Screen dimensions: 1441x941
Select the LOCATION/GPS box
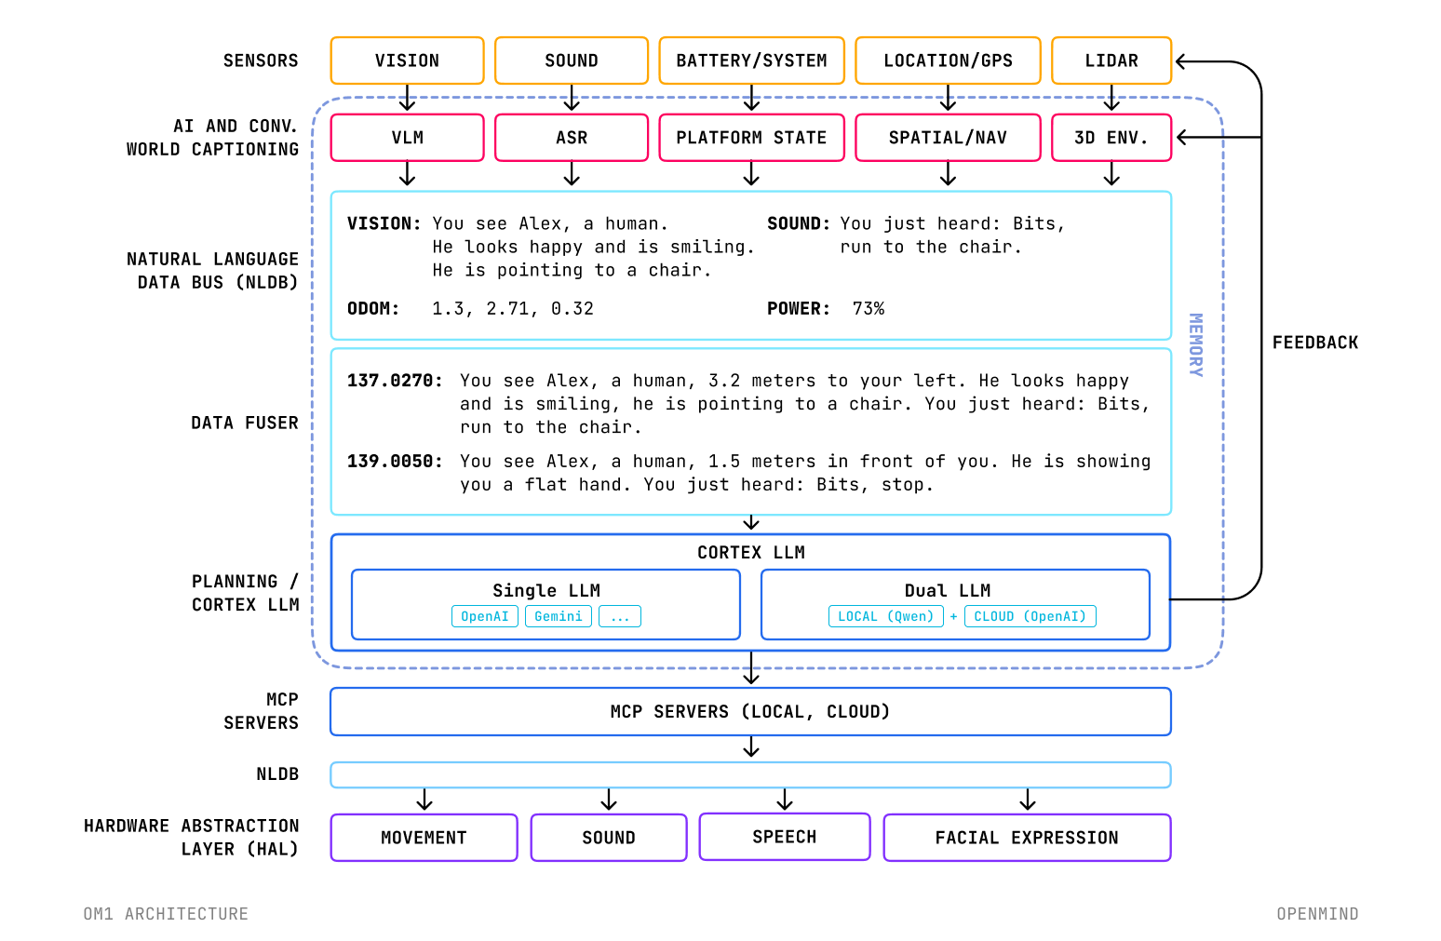(x=948, y=60)
